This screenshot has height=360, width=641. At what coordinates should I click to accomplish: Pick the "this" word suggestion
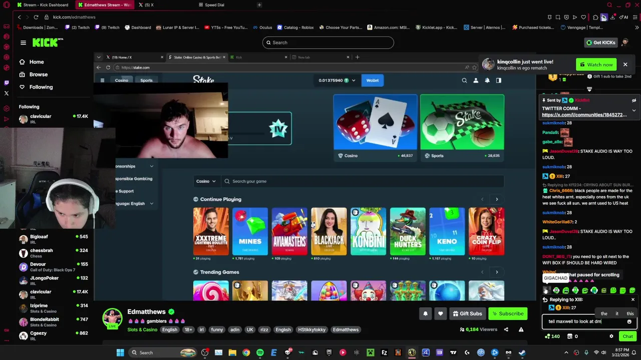click(x=630, y=313)
